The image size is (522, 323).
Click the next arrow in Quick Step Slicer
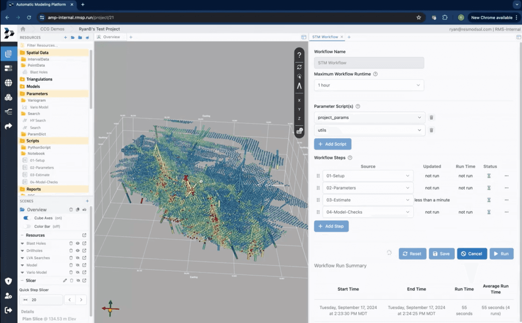click(81, 300)
